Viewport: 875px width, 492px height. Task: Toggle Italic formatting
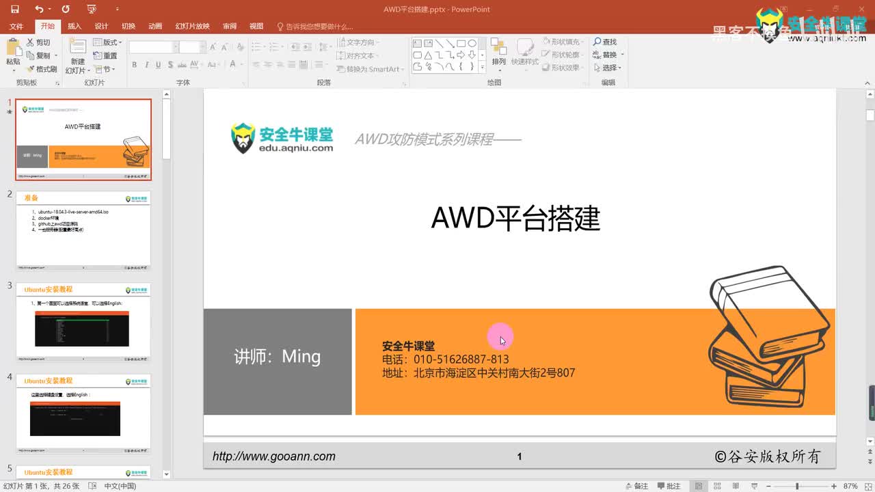[146, 65]
